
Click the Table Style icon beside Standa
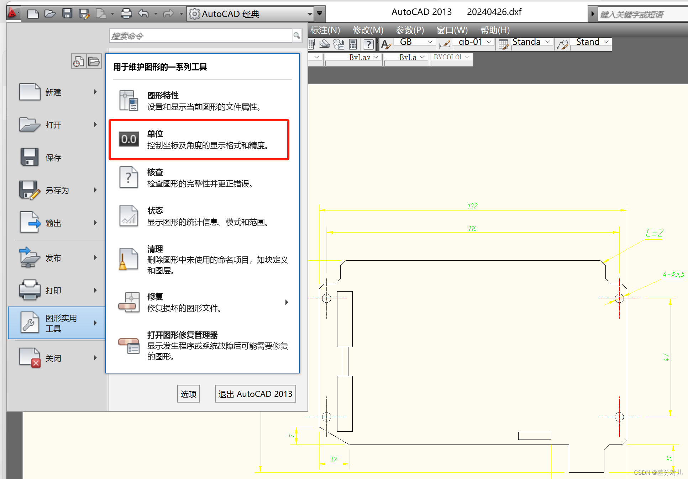(503, 44)
